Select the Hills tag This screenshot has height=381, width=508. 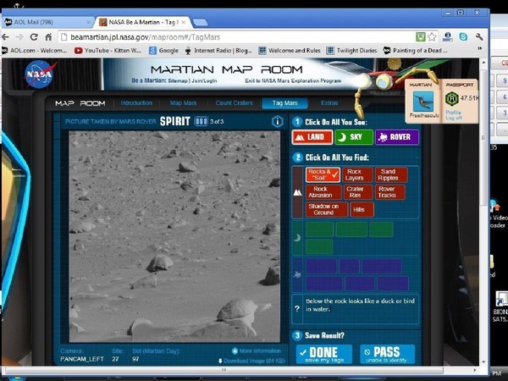point(362,210)
